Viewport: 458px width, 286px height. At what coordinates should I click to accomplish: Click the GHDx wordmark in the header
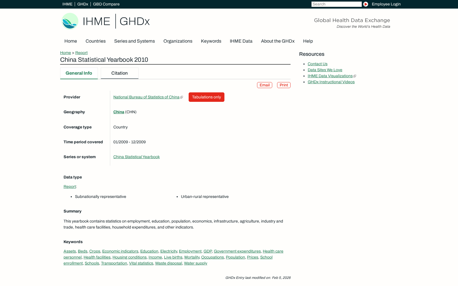coord(135,21)
